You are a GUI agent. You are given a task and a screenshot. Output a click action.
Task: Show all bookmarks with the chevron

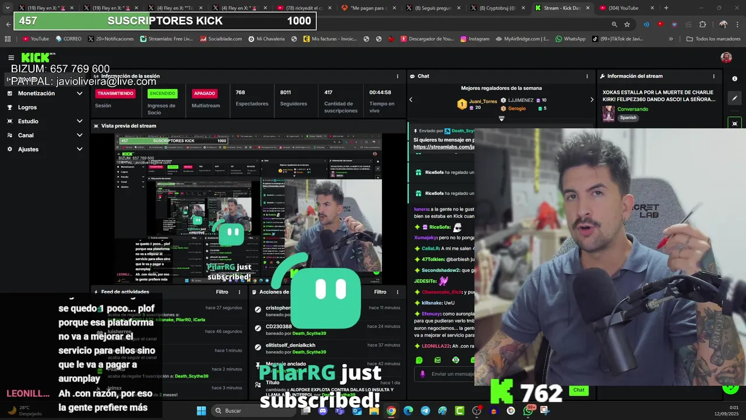point(671,39)
